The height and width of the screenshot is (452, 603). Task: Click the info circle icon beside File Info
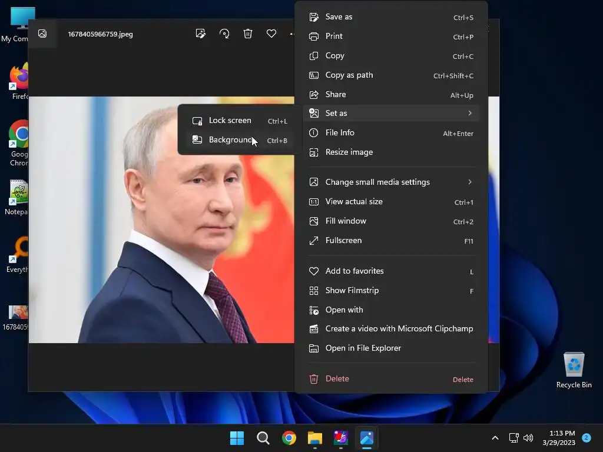(314, 133)
